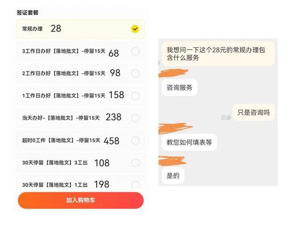Select 30天停留 3工出 108 radio

pyautogui.click(x=135, y=163)
